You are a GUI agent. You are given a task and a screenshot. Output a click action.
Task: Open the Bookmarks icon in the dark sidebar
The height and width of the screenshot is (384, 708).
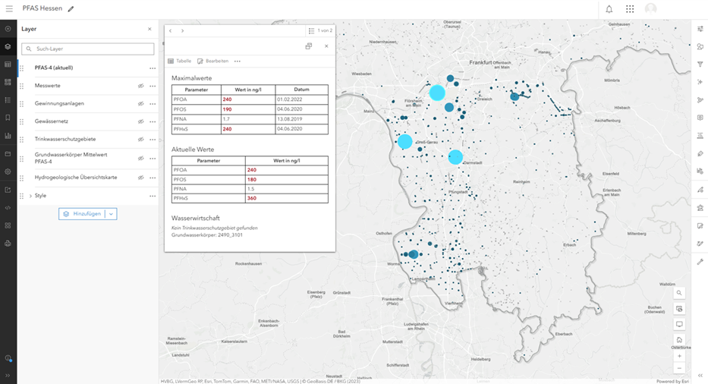click(8, 118)
